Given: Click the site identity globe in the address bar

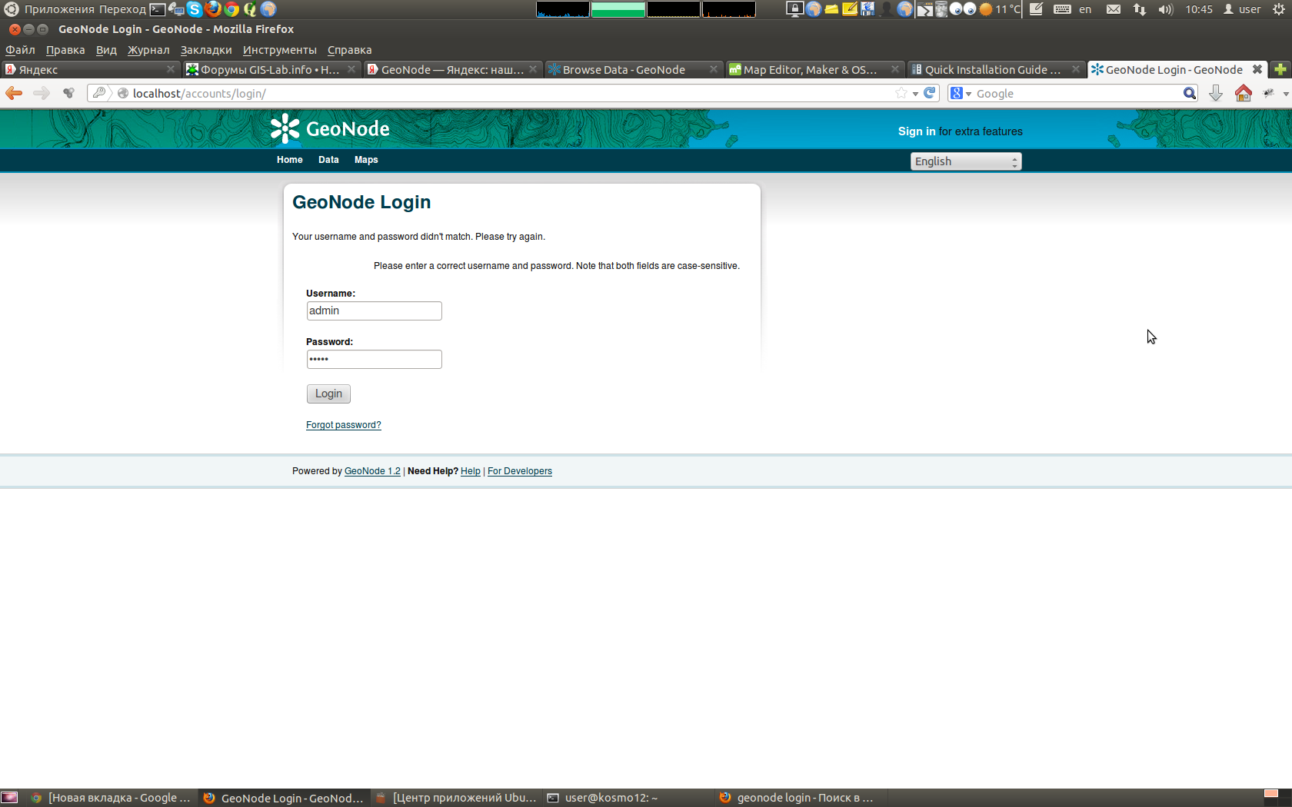Looking at the screenshot, I should point(123,93).
